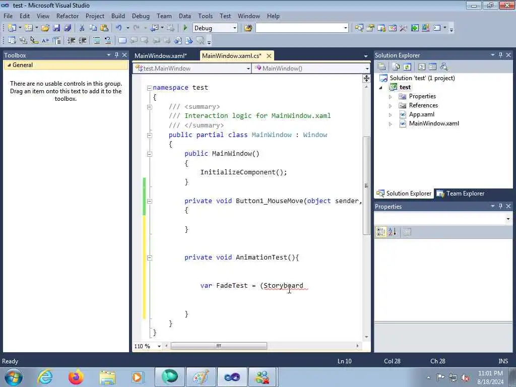Pin the Toolbox panel with auto-hide pushpin
The width and height of the screenshot is (516, 387).
[x=116, y=55]
